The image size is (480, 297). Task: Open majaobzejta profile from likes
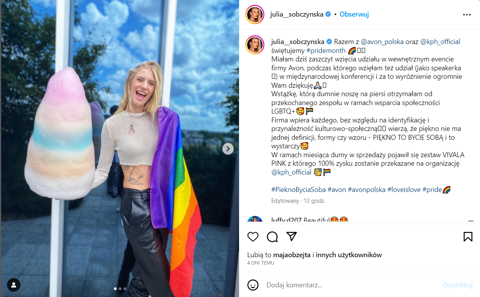pyautogui.click(x=292, y=255)
